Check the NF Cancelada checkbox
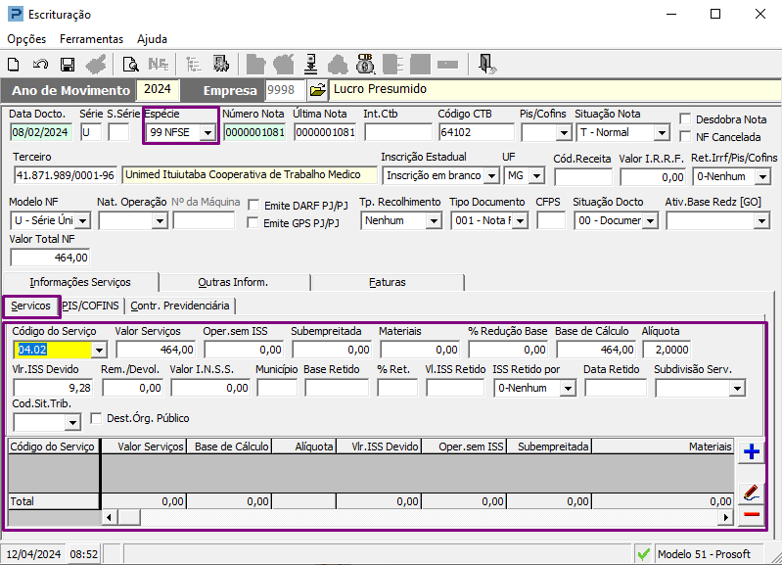This screenshot has width=782, height=565. pyautogui.click(x=686, y=137)
